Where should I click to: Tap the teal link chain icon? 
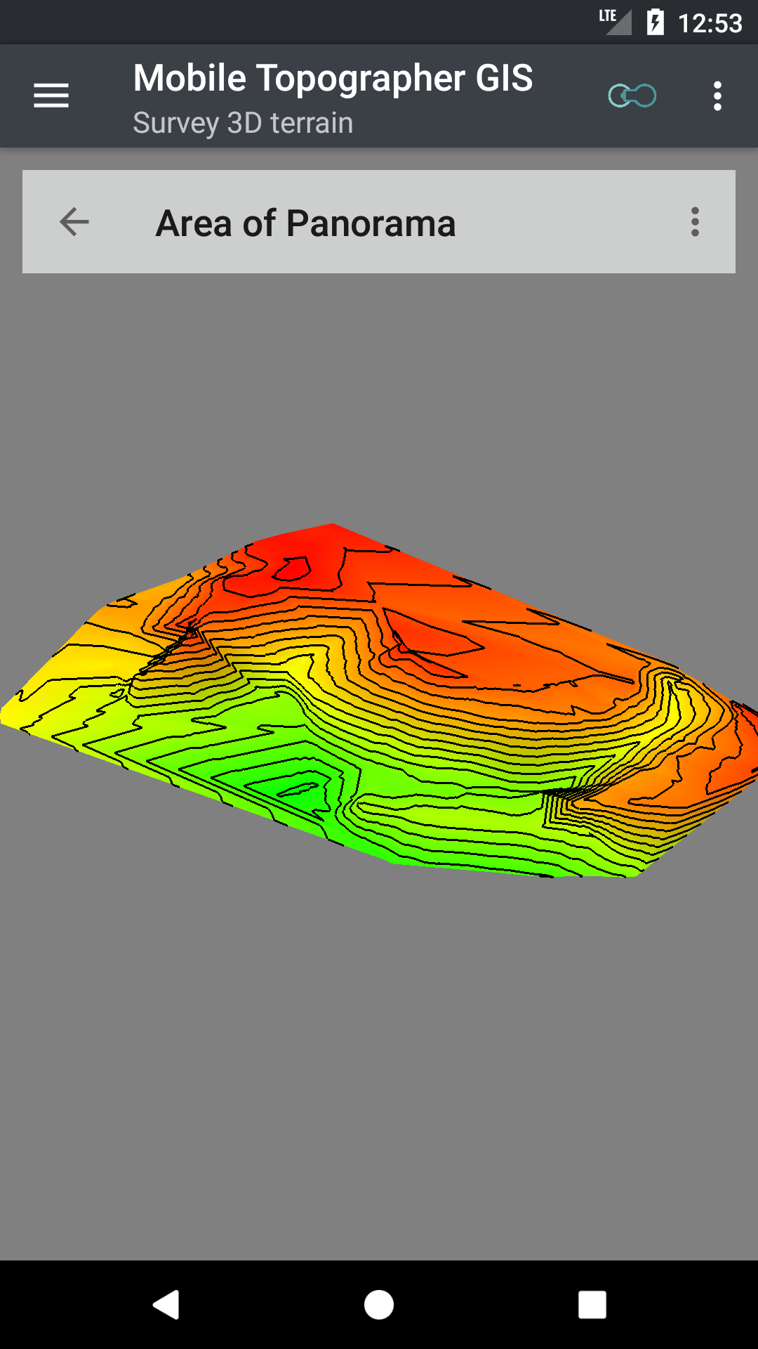632,96
